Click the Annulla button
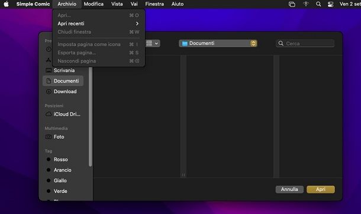Viewport: 361px width, 214px height. [289, 189]
